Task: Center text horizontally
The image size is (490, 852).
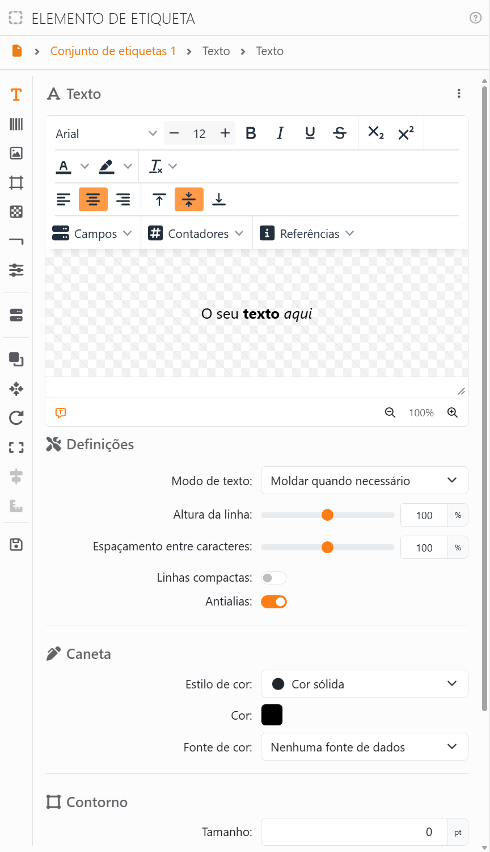Action: click(x=93, y=199)
